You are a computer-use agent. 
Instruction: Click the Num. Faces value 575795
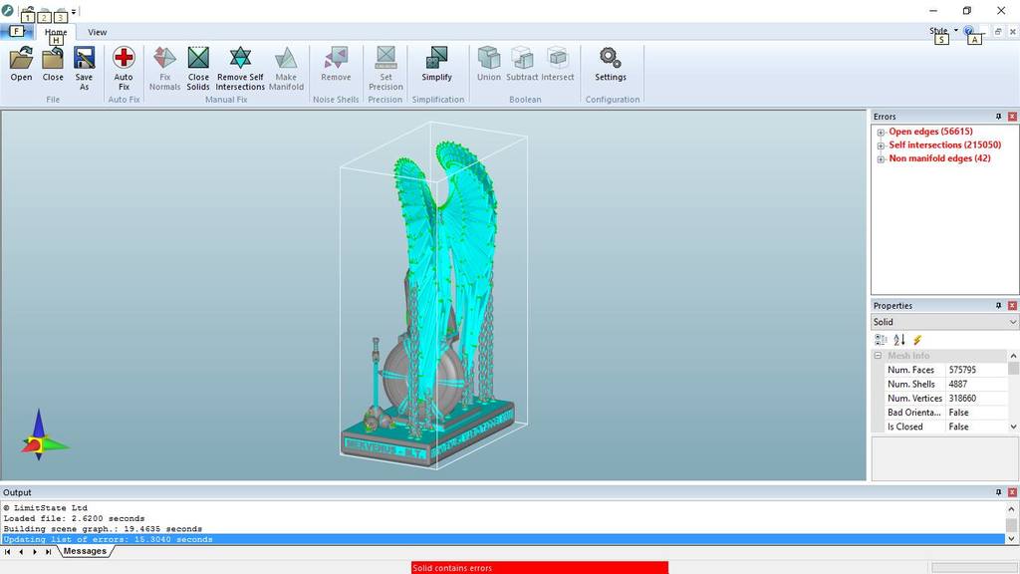click(976, 370)
